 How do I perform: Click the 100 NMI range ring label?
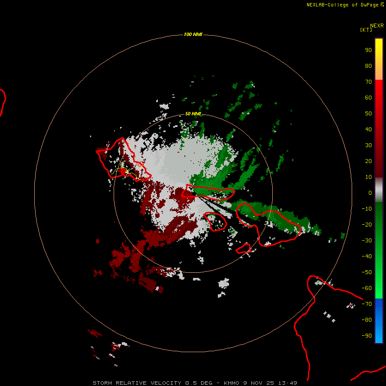[x=193, y=34]
